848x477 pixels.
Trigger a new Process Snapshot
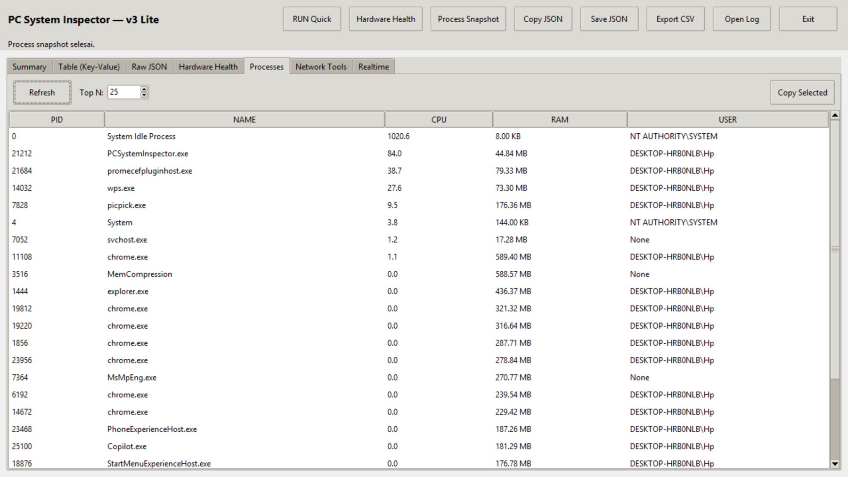point(467,19)
